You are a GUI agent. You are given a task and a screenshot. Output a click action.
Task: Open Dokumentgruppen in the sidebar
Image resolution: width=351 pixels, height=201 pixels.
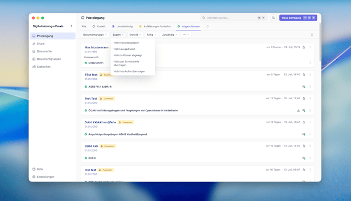(x=52, y=59)
